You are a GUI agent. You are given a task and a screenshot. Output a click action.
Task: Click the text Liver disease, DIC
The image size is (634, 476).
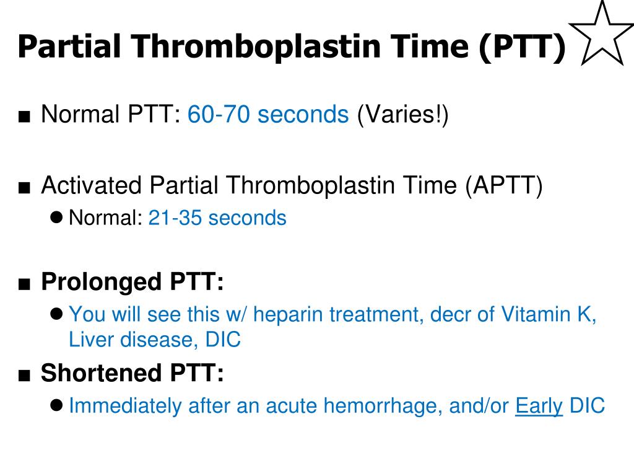pyautogui.click(x=154, y=339)
